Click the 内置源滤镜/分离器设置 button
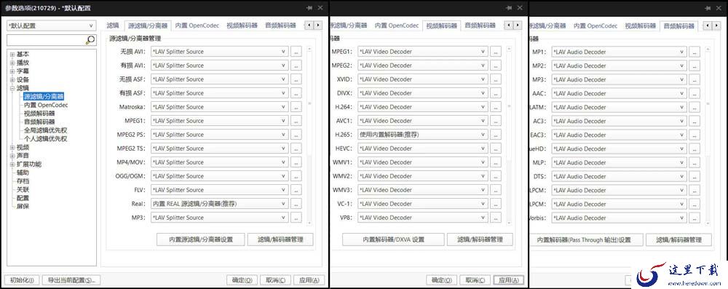Screen dimensions: 728x289 pos(201,239)
